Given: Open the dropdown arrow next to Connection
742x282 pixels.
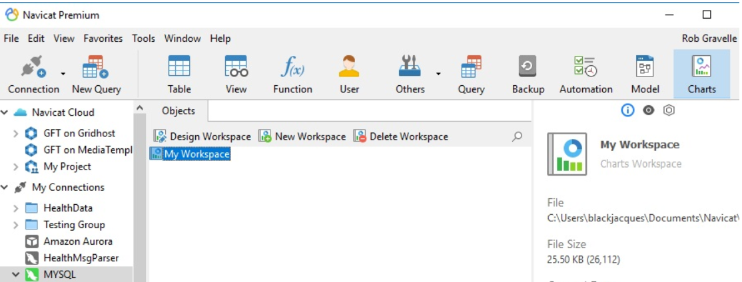Looking at the screenshot, I should point(63,74).
